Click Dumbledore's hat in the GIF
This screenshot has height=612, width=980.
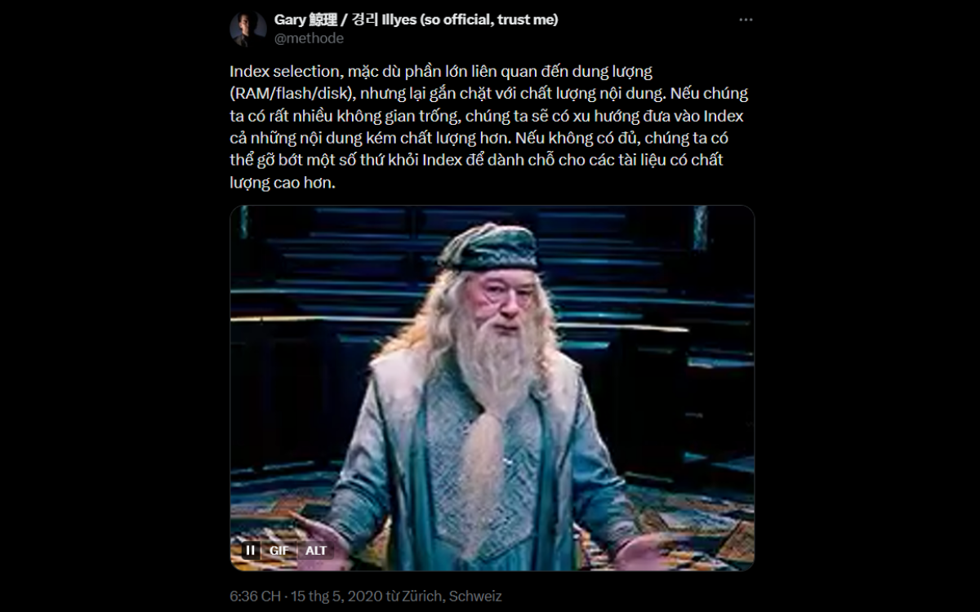click(488, 248)
